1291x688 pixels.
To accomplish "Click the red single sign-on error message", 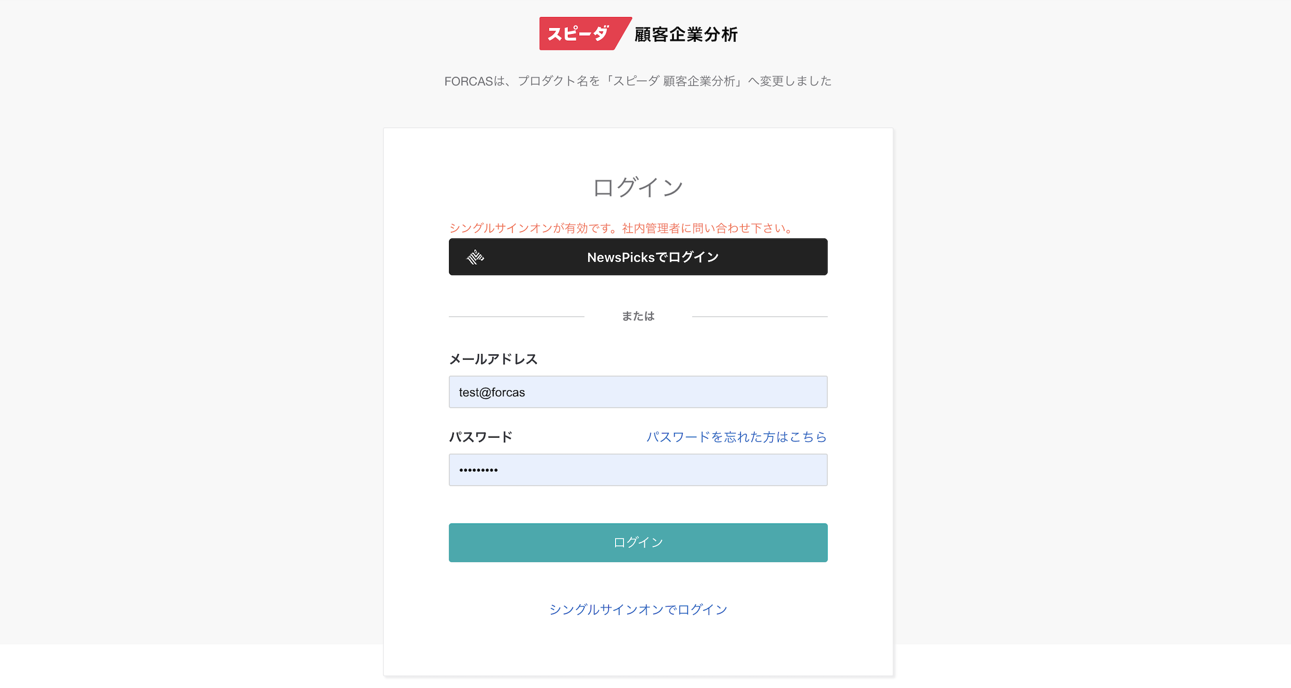I will click(621, 228).
